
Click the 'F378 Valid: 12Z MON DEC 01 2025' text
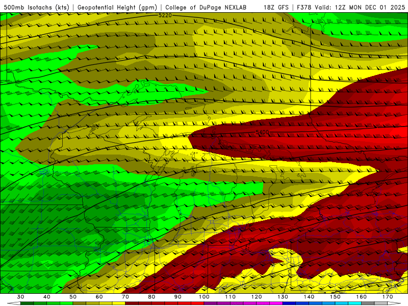[351, 8]
